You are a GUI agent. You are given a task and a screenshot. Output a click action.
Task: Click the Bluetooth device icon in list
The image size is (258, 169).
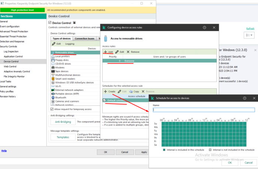tap(53, 97)
